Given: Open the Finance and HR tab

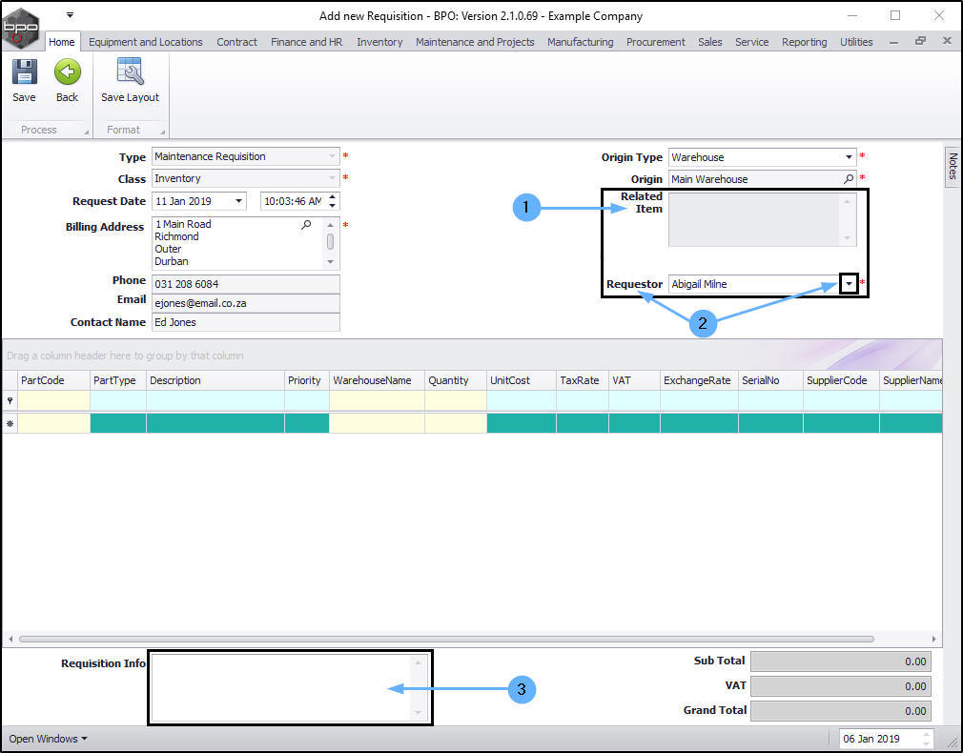Looking at the screenshot, I should pos(306,42).
